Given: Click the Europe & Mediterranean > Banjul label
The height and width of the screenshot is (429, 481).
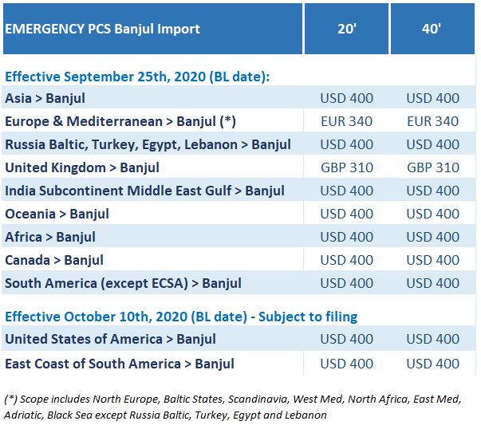Looking at the screenshot, I should click(x=120, y=121).
